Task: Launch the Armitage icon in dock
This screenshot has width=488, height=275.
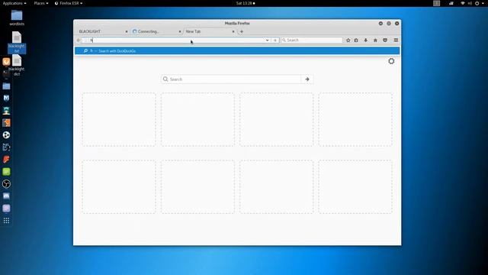Action: [x=6, y=110]
